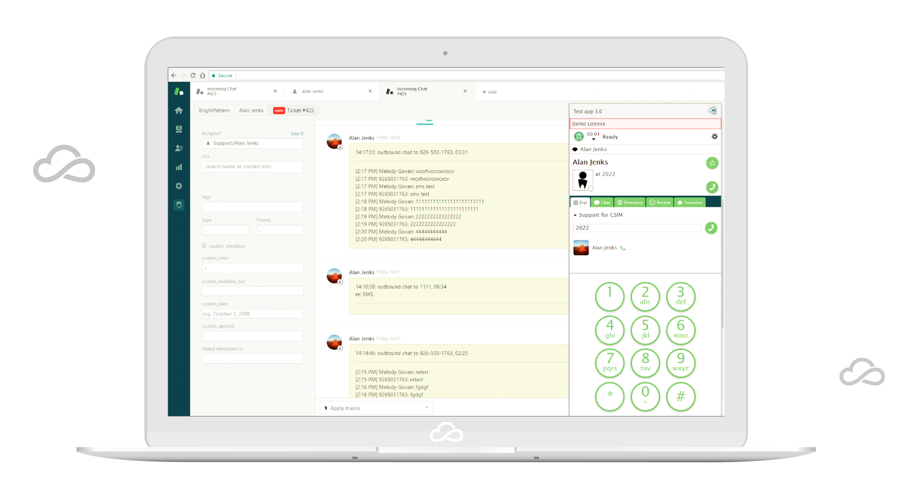
Task: Open Settings using the sidebar gear icon
Action: (x=179, y=186)
